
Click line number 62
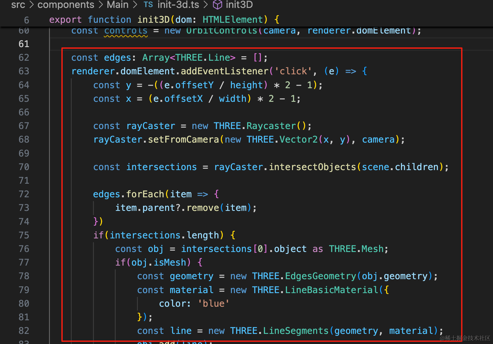tap(24, 58)
